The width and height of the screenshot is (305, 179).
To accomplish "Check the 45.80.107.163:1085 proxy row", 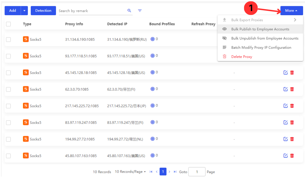I will (x=8, y=156).
